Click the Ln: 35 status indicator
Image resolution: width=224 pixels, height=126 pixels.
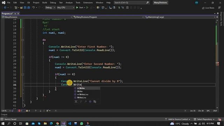193,111
